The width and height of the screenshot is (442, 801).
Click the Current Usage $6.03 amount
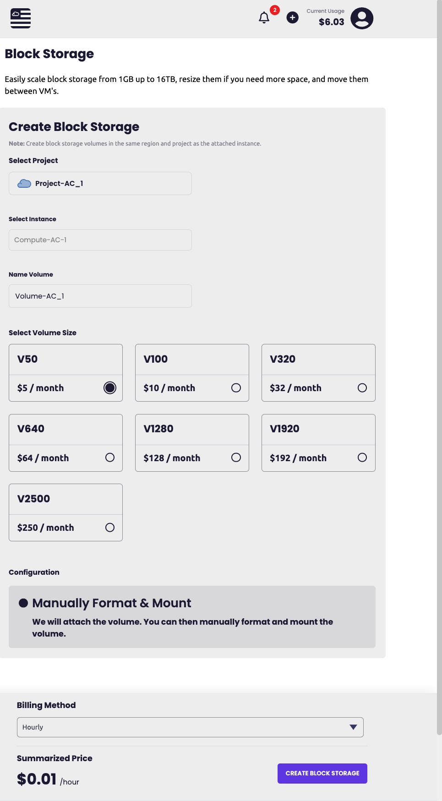click(331, 22)
